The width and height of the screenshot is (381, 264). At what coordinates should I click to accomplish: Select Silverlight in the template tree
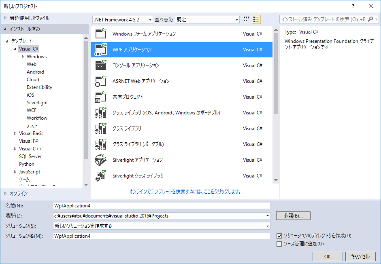(37, 103)
